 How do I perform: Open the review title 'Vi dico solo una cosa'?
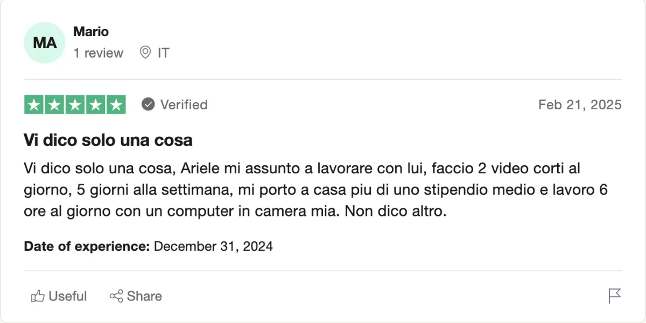[108, 141]
